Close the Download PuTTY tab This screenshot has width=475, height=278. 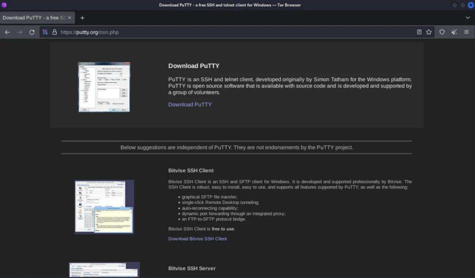click(69, 18)
